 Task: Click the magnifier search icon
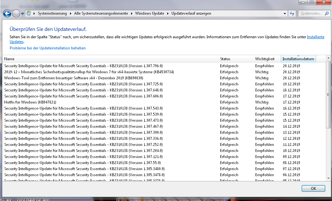click(327, 13)
